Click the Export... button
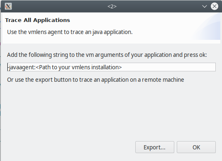This screenshot has width=222, height=161. (155, 147)
